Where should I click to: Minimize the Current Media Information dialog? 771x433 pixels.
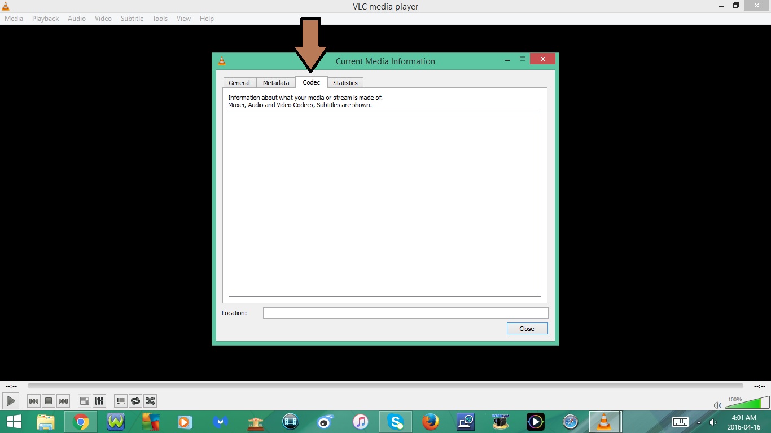coord(507,59)
